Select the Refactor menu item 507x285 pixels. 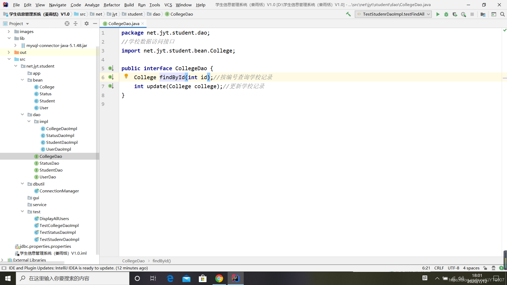[x=111, y=4]
